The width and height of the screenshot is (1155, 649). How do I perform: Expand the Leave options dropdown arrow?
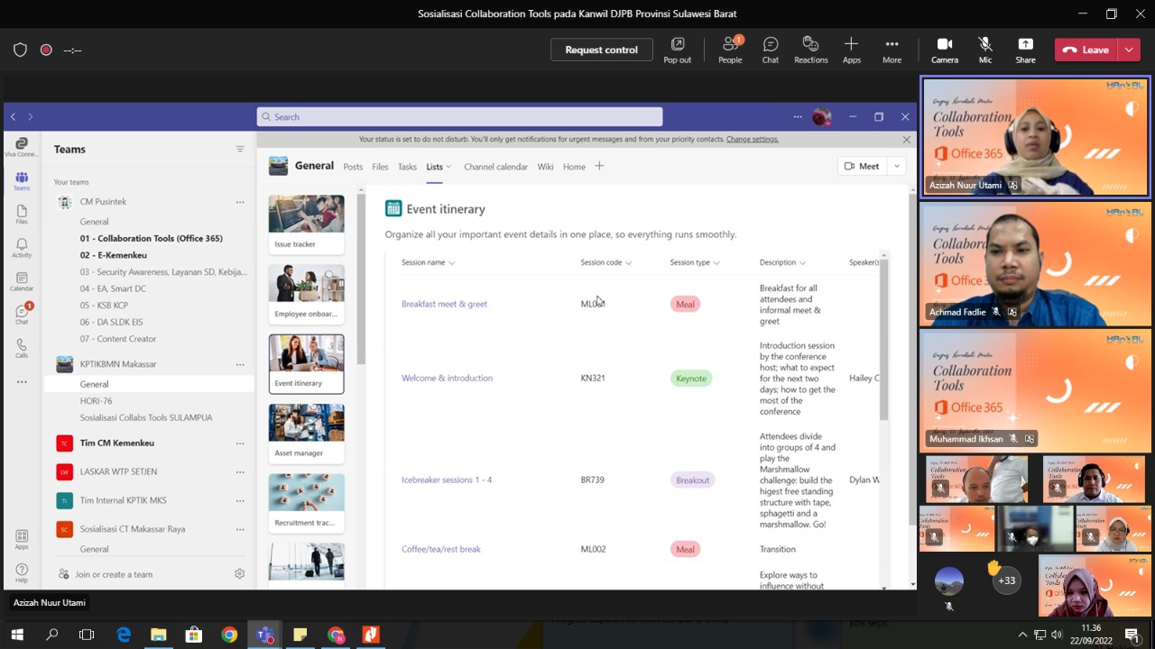point(1129,50)
